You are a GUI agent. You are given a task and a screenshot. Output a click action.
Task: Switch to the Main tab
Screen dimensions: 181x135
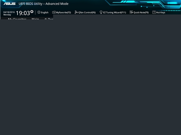click(35, 19)
